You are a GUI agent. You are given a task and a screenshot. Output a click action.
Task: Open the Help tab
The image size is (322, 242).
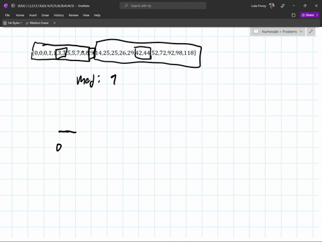click(97, 15)
